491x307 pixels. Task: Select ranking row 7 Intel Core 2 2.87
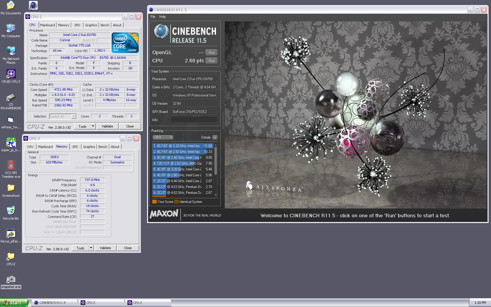pos(183,181)
